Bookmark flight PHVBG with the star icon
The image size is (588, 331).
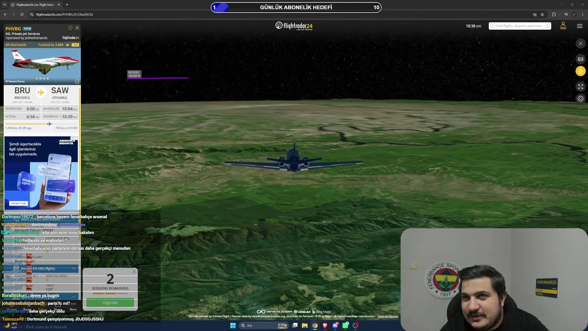(70, 28)
